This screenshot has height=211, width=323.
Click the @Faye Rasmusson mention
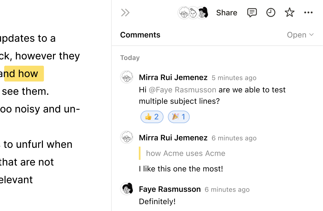coord(182,90)
